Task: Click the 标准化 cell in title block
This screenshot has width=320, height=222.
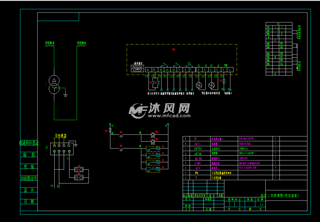Action: coord(208,199)
